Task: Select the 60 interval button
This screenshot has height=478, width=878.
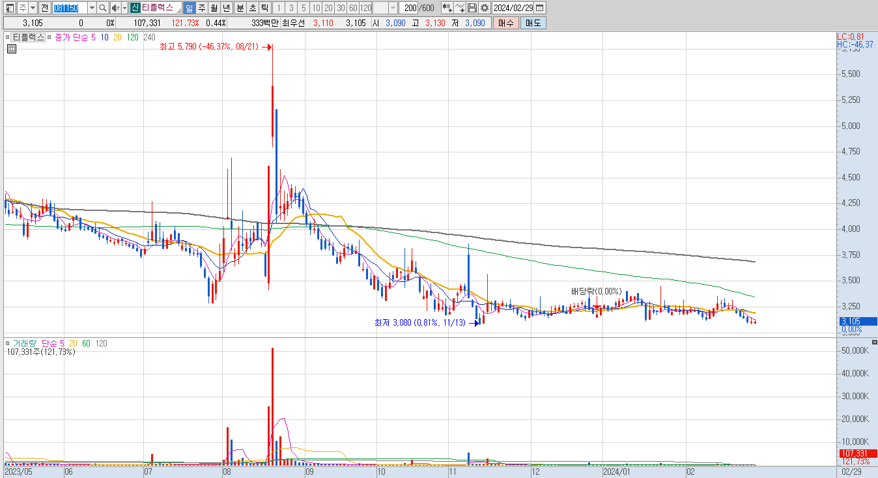Action: (352, 8)
